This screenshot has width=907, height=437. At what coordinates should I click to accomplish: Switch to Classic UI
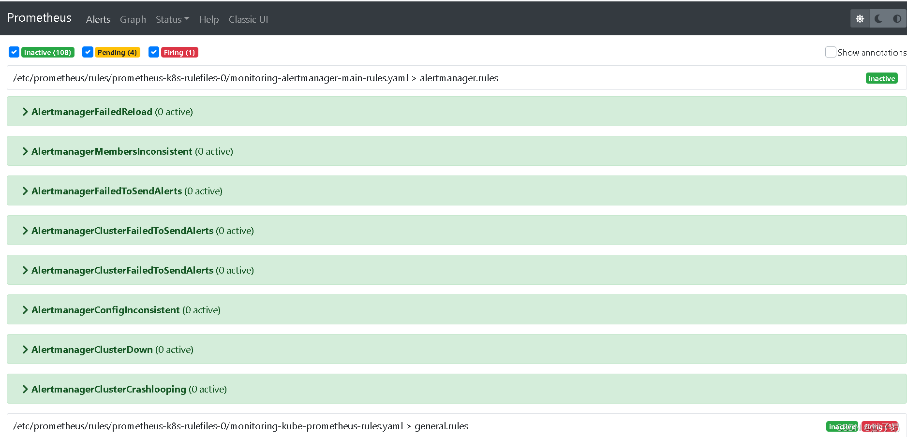coord(248,19)
